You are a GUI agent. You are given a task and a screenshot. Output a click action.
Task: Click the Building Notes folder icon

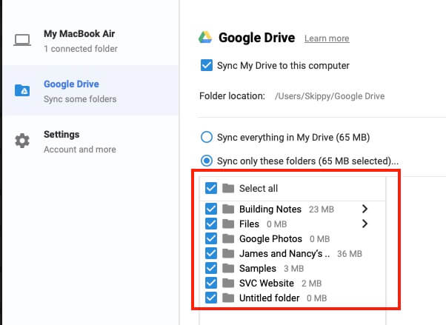click(228, 209)
